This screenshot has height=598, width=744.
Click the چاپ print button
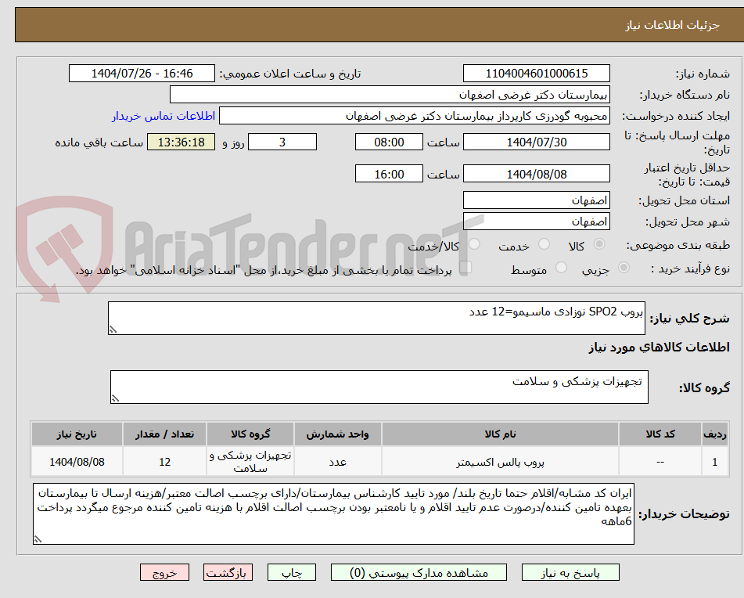(x=291, y=572)
